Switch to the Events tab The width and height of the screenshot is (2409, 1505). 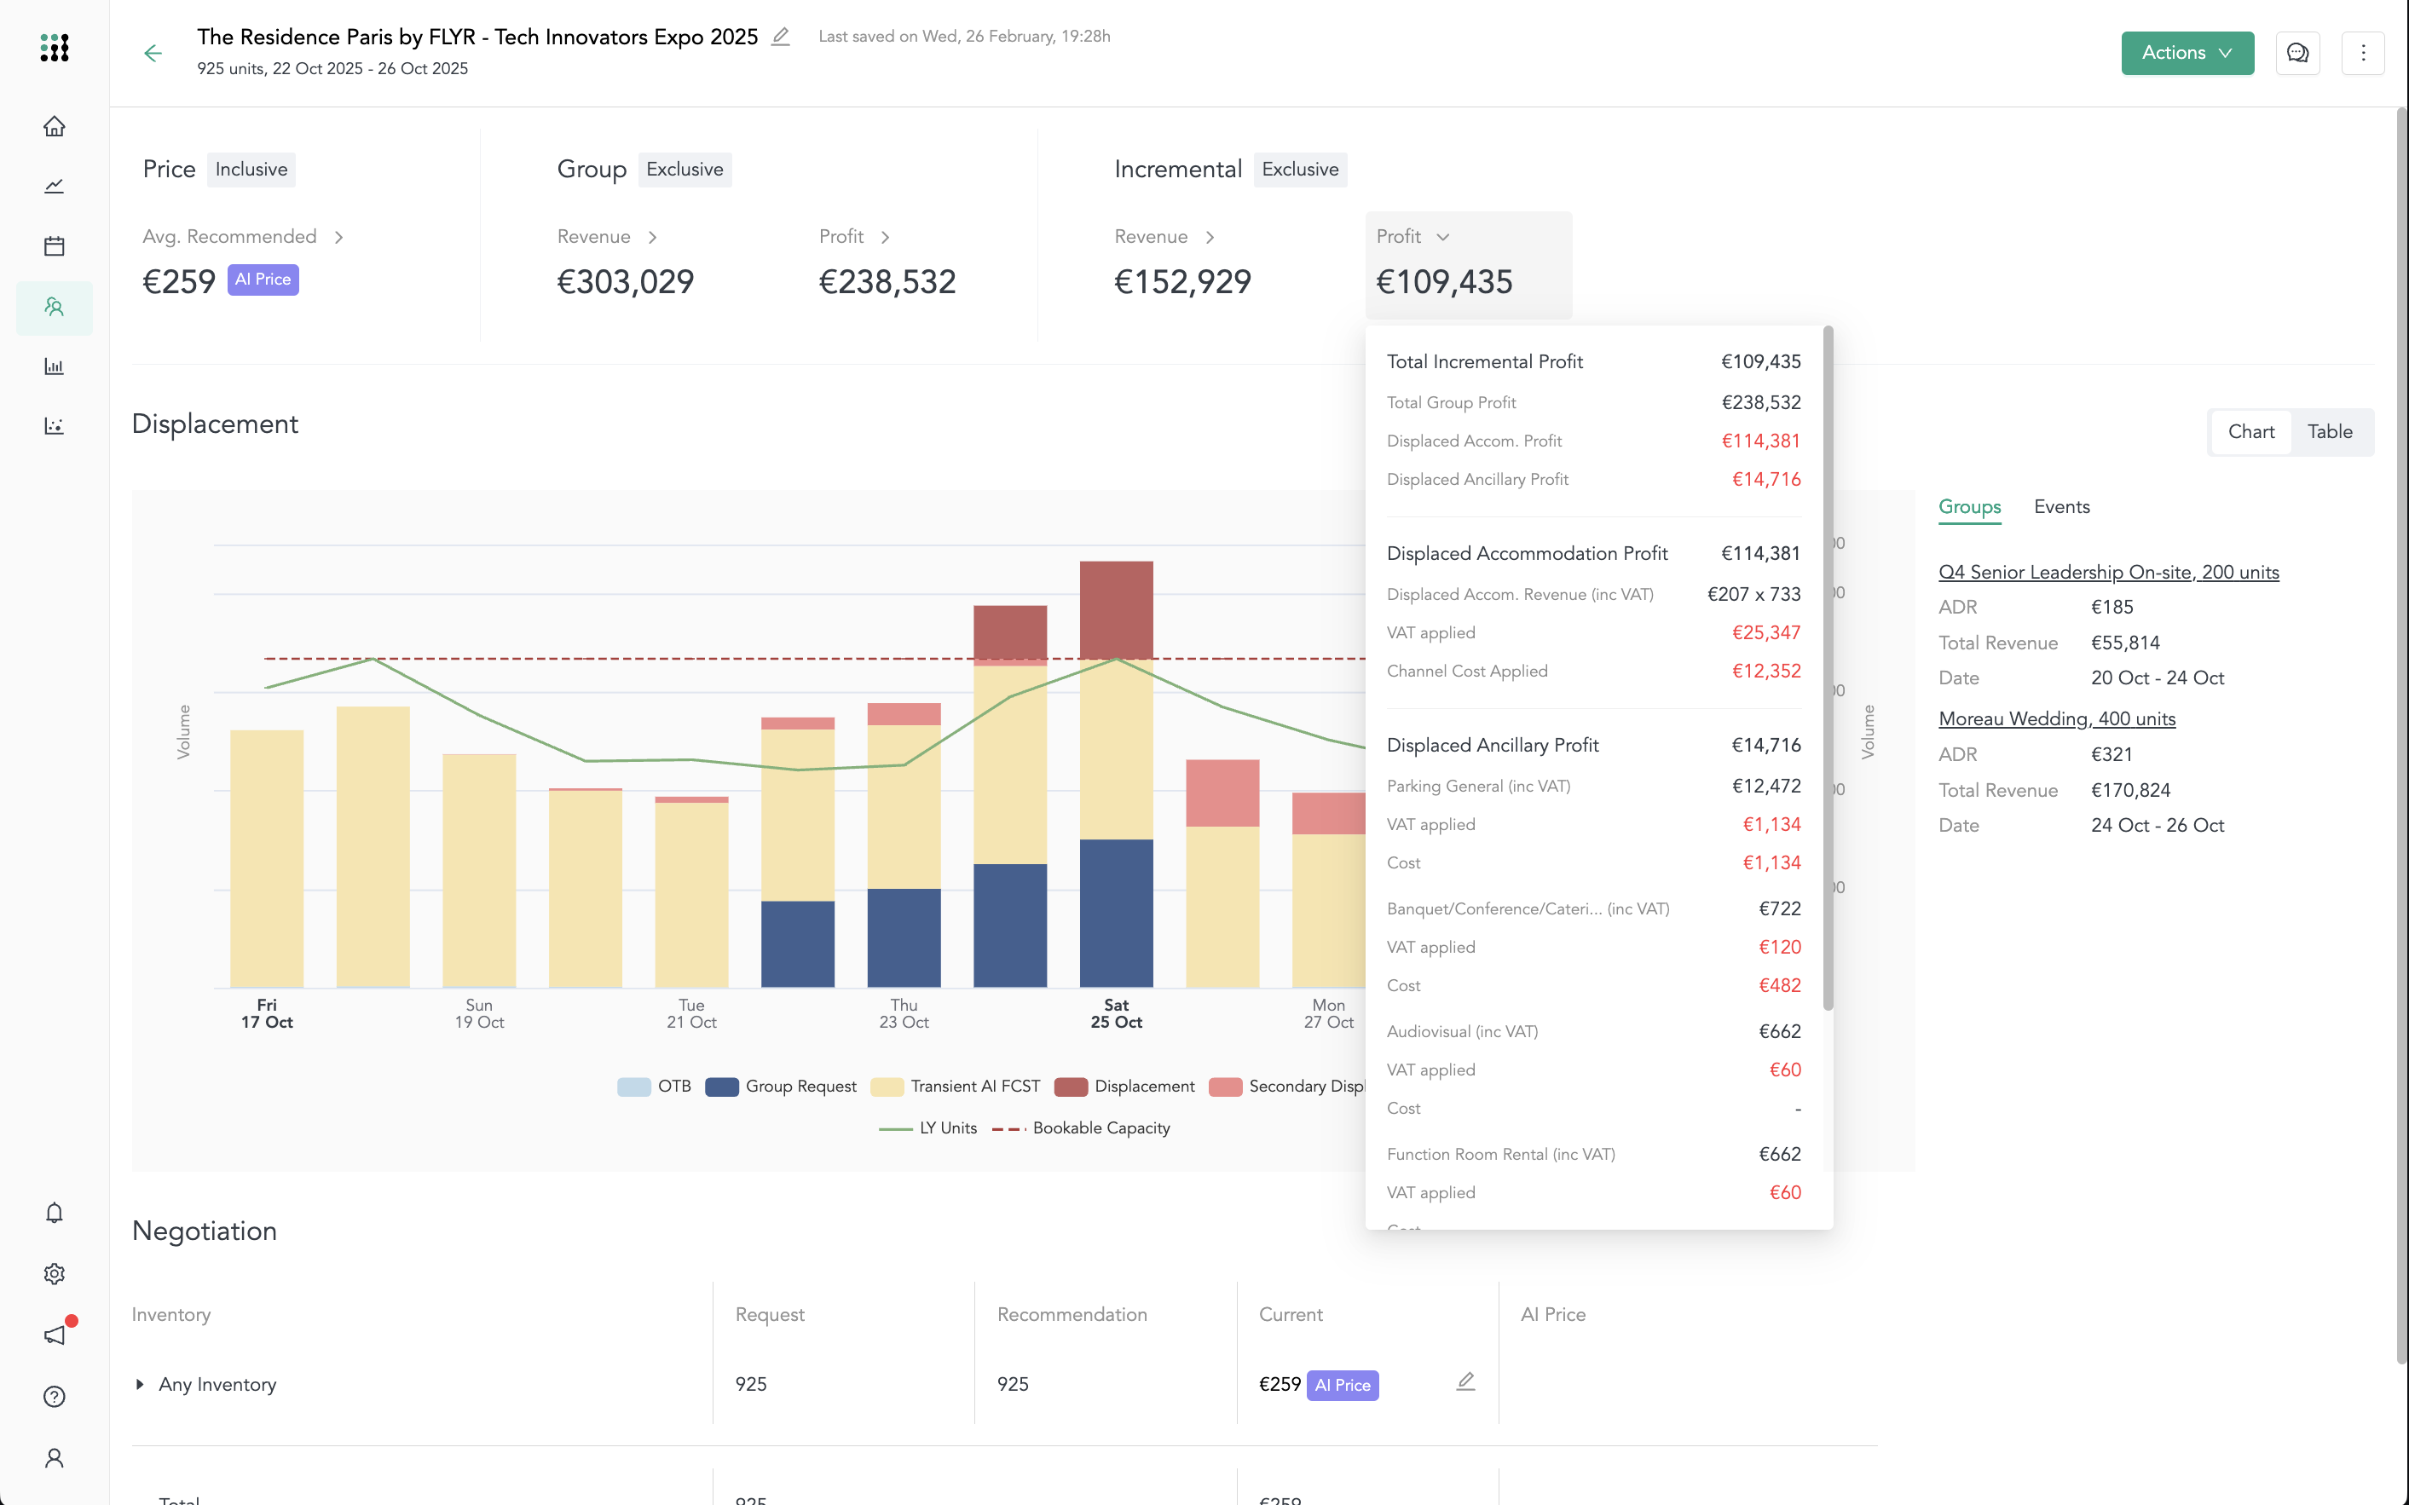point(2061,507)
